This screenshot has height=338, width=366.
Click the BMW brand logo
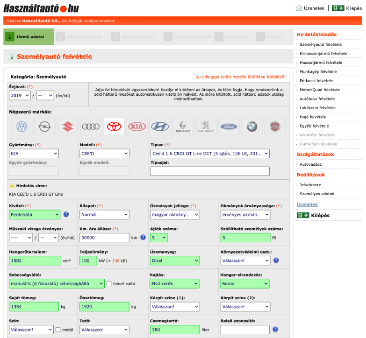click(252, 127)
